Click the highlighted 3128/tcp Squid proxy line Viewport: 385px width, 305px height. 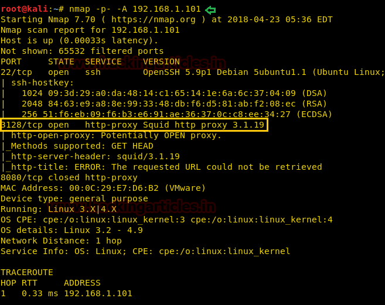coord(134,125)
